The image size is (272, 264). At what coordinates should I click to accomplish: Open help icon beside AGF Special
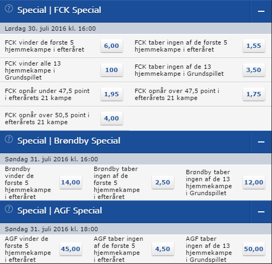click(9, 209)
